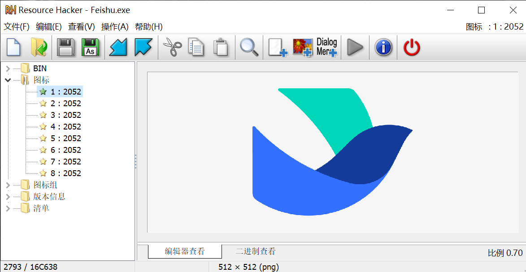This screenshot has height=272, width=526.
Task: Open the 操作(A) menu
Action: [115, 27]
